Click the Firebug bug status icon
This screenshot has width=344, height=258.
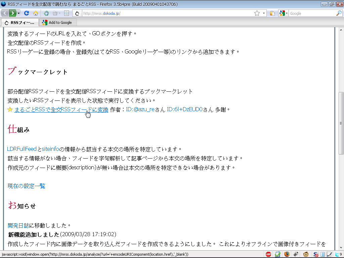[296, 254]
